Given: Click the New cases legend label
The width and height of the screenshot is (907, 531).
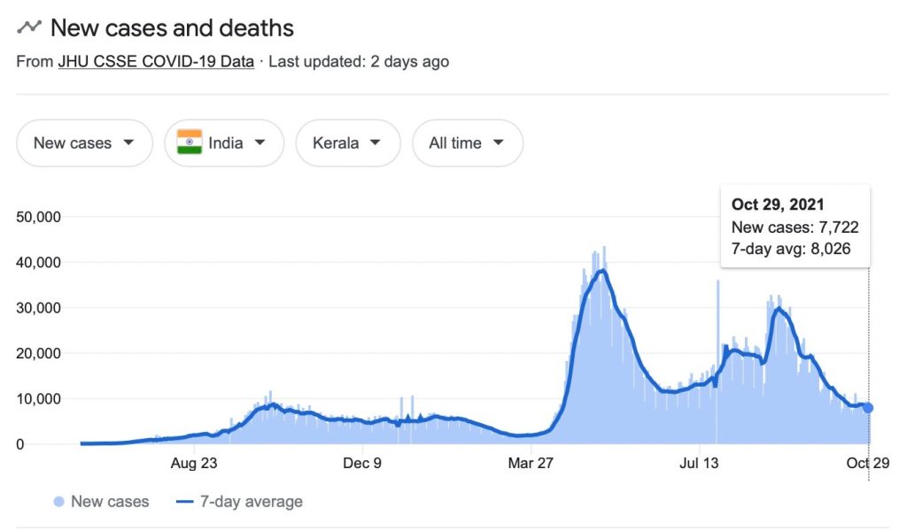Looking at the screenshot, I should 110,502.
